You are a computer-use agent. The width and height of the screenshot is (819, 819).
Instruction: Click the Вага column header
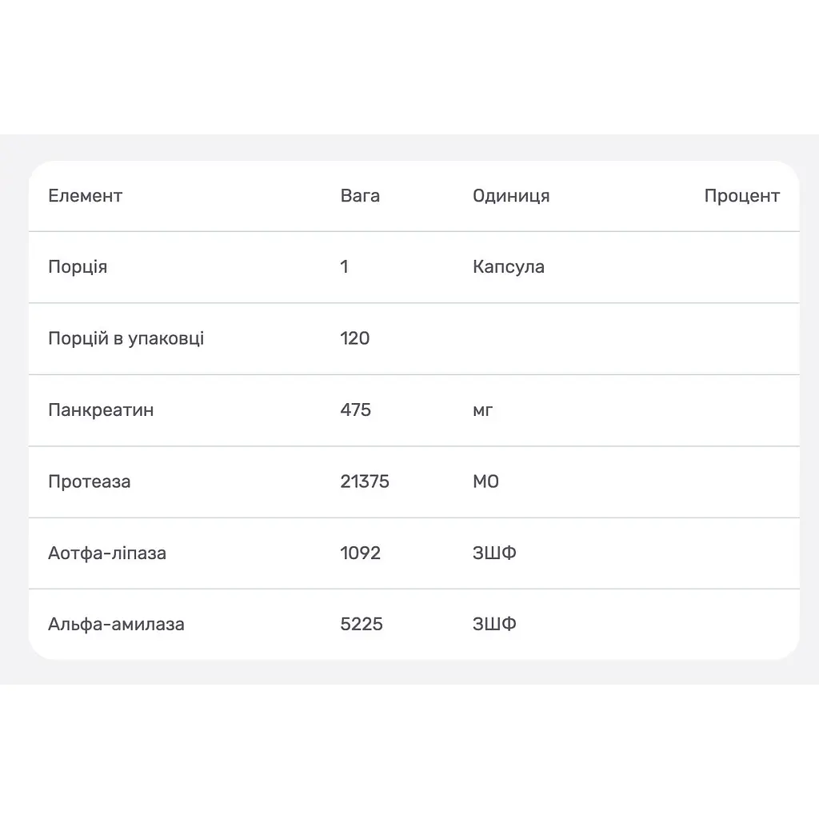tap(360, 196)
